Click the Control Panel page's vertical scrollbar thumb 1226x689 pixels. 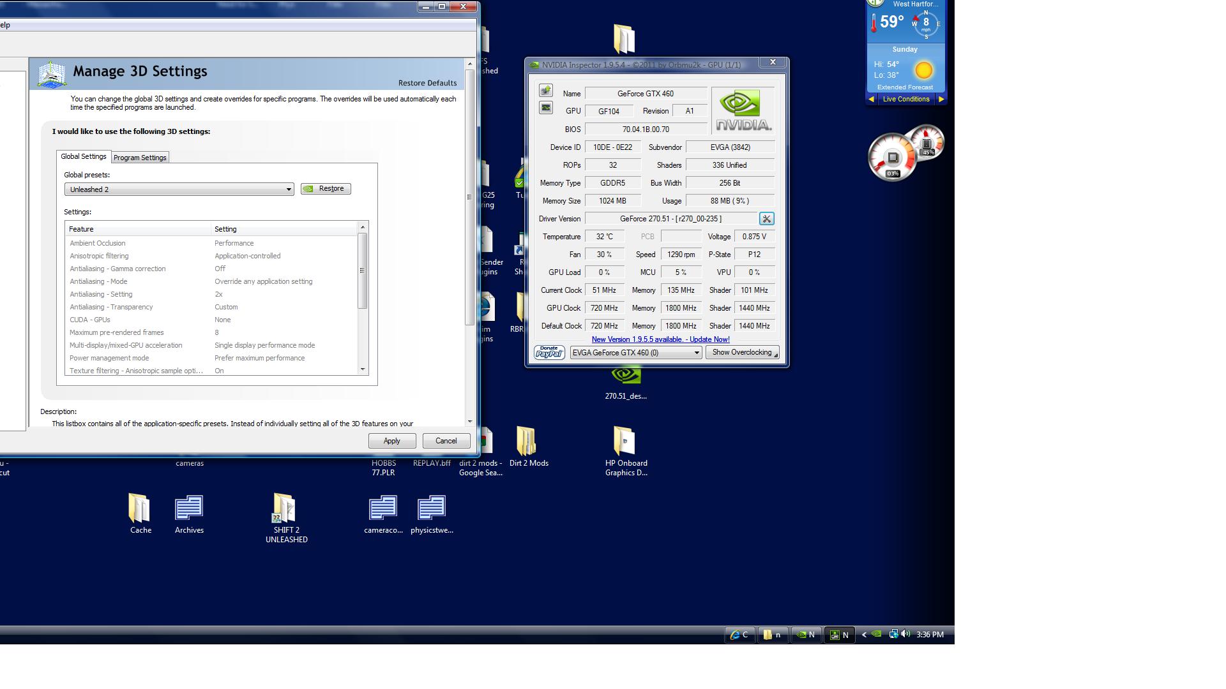pos(470,197)
